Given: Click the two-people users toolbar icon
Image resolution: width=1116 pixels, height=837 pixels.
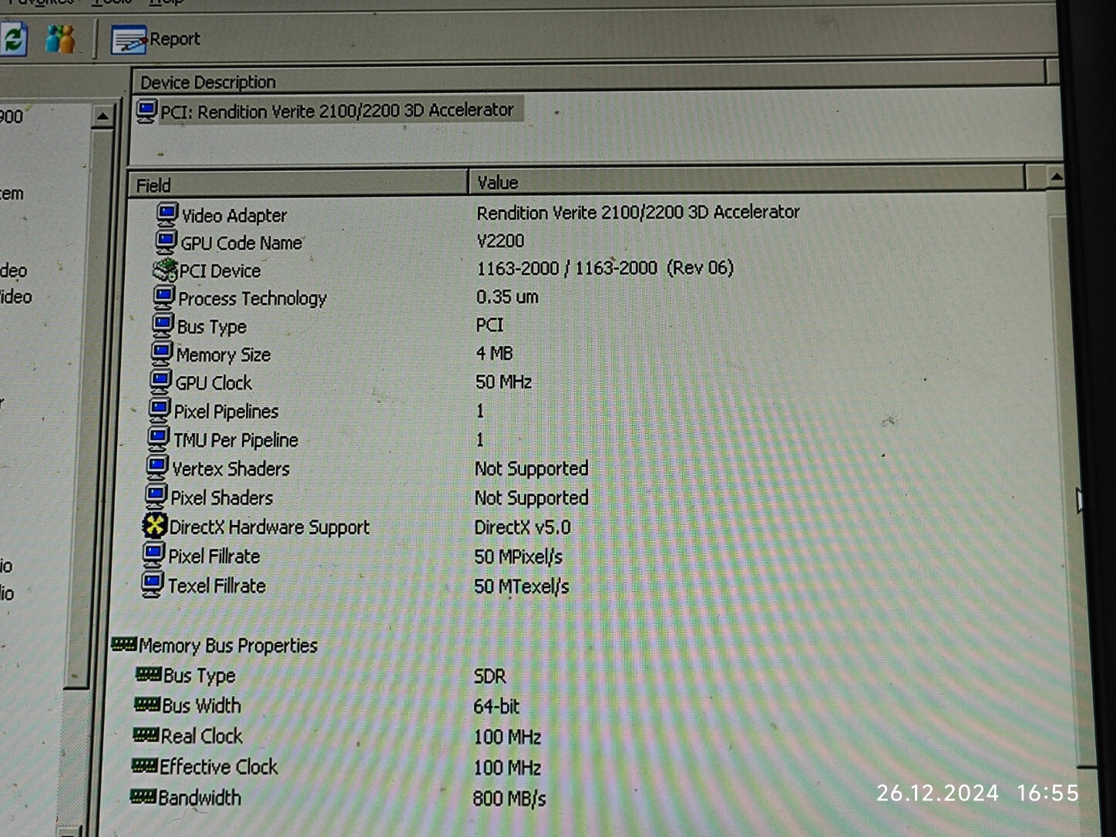Looking at the screenshot, I should 60,39.
